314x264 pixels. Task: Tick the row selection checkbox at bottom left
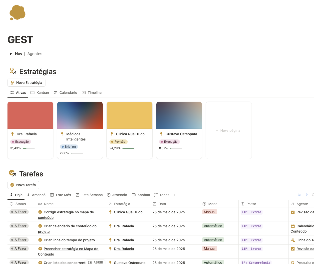click(3, 262)
